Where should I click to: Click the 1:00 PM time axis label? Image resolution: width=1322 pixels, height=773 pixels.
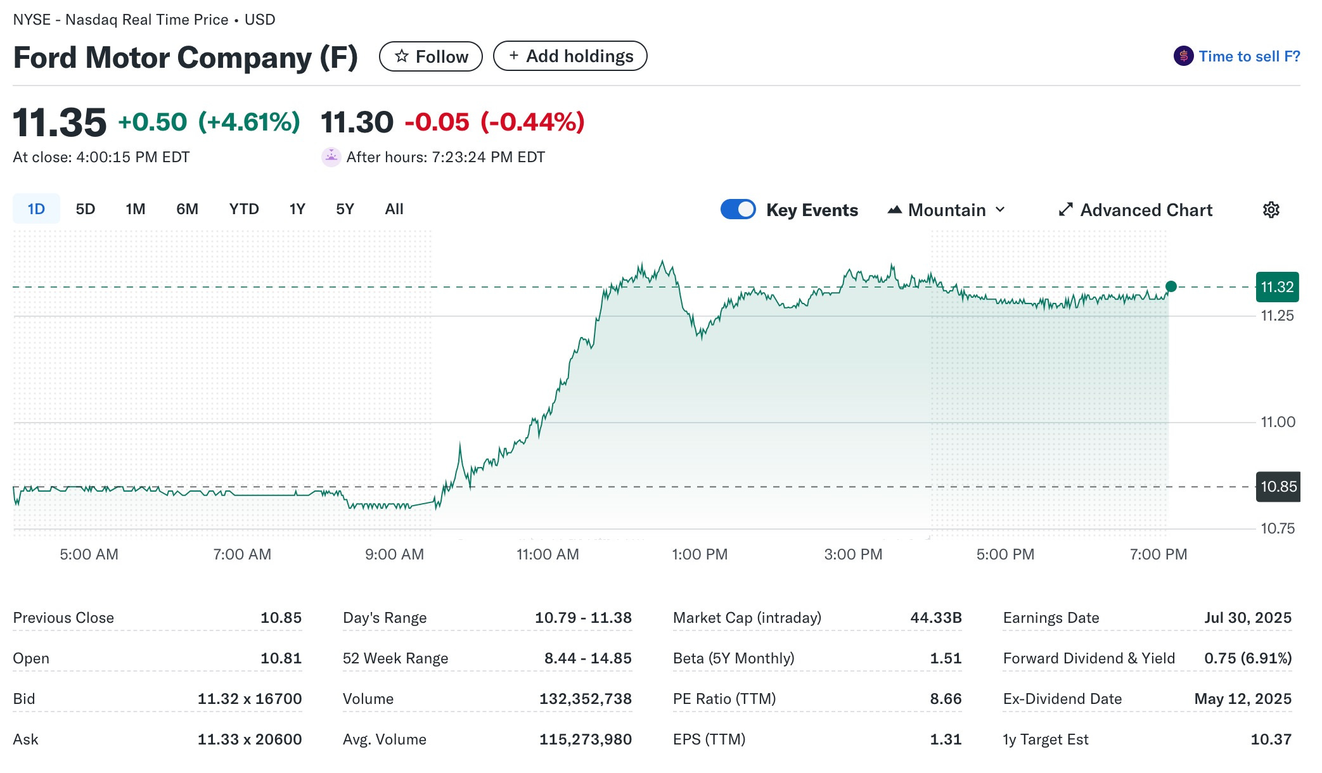tap(700, 554)
